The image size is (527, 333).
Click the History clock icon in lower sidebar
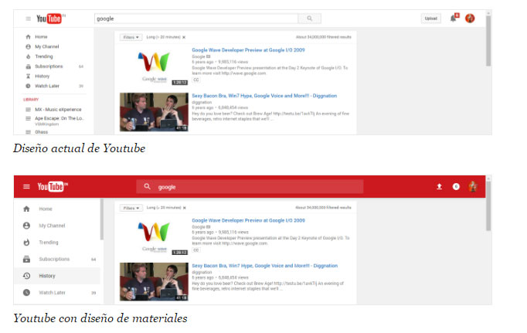pos(26,276)
